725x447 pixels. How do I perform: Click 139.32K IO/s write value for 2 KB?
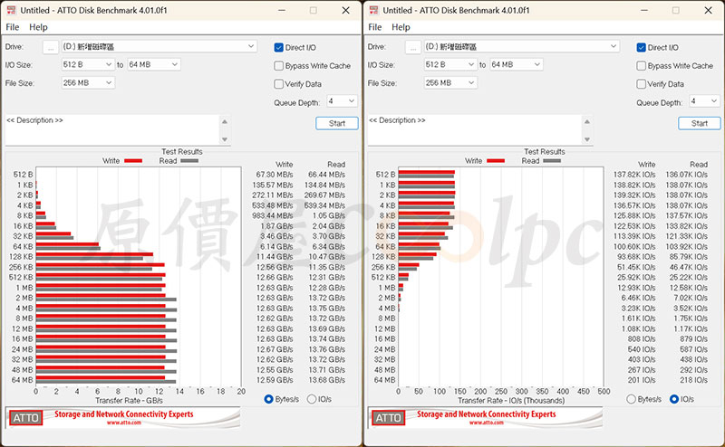[634, 195]
